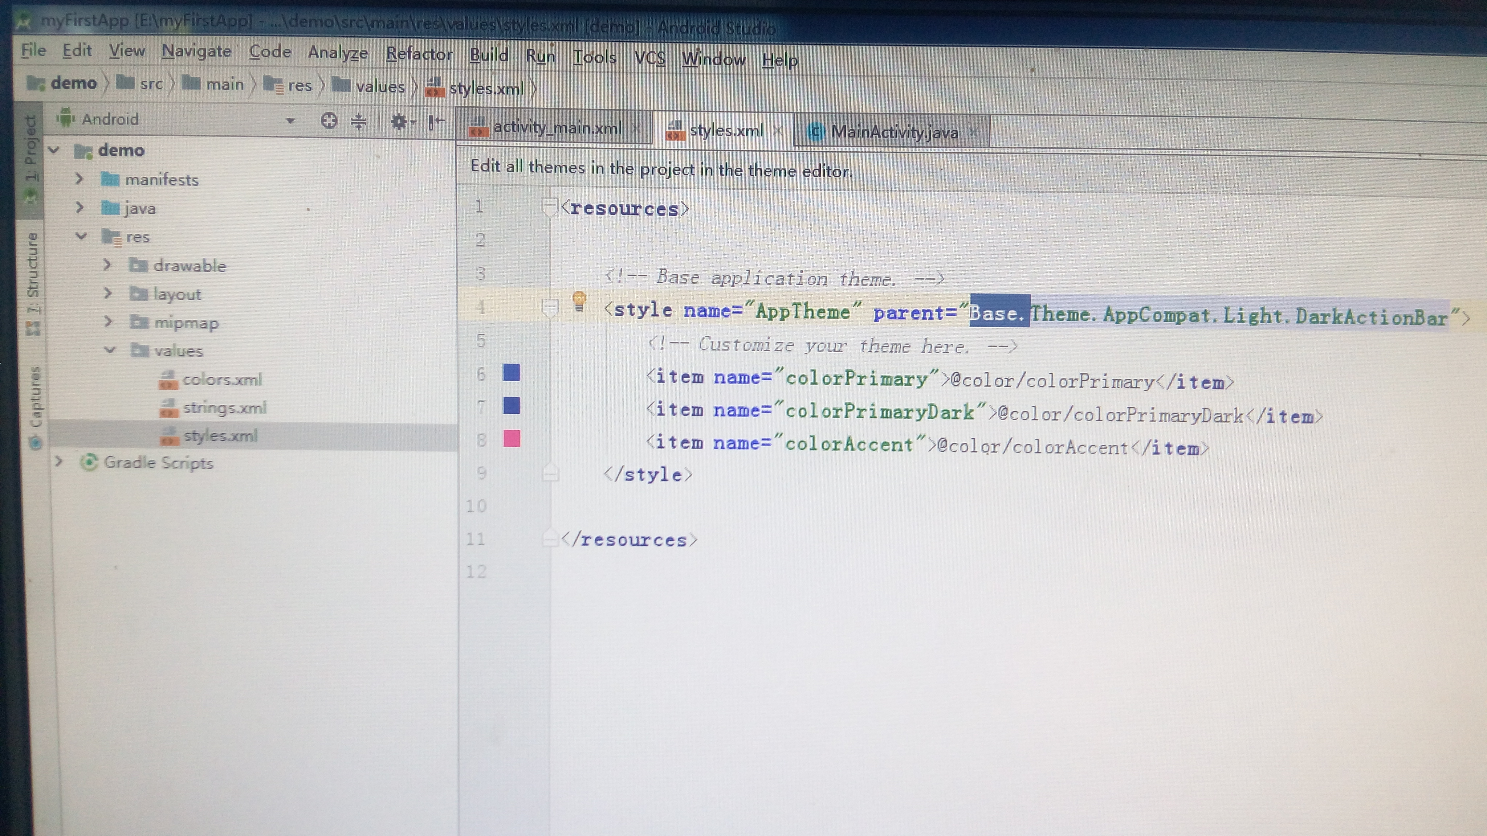The width and height of the screenshot is (1487, 836).
Task: Collapse the demo module node
Action: (x=54, y=151)
